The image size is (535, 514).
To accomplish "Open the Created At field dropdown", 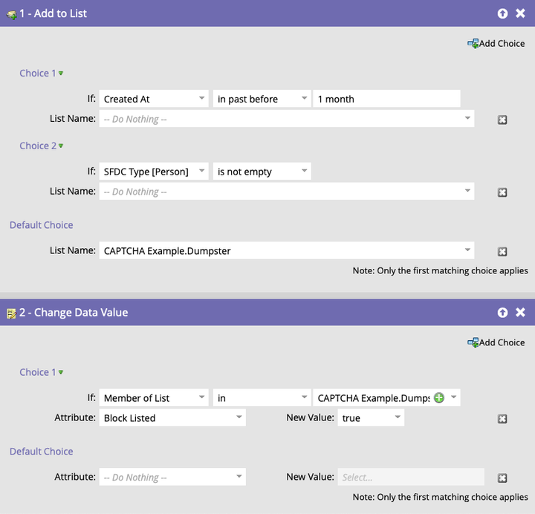I will click(x=202, y=99).
